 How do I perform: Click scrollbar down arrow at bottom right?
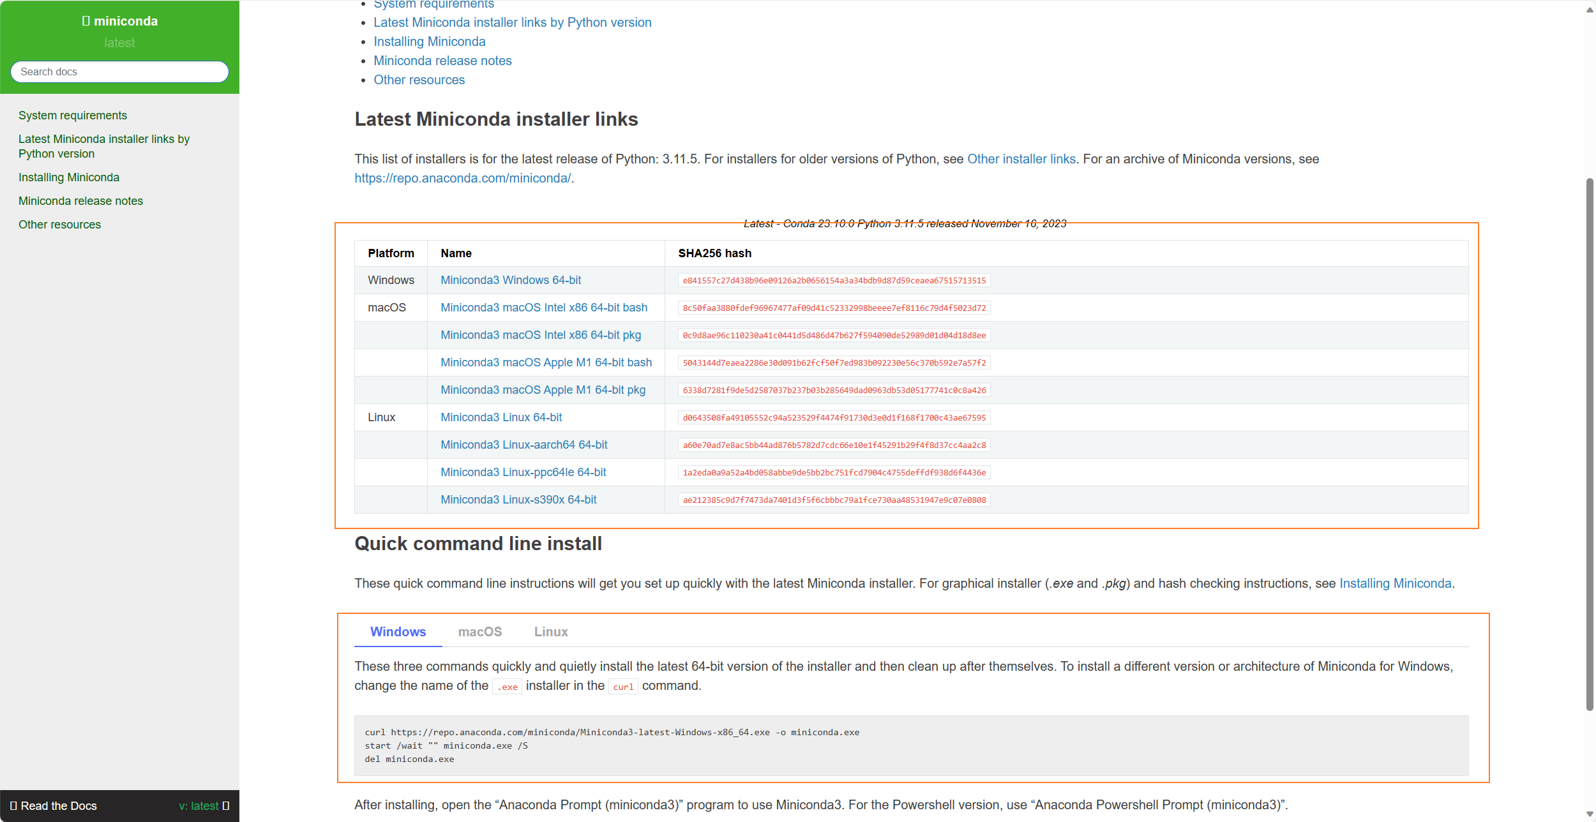coord(1589,815)
